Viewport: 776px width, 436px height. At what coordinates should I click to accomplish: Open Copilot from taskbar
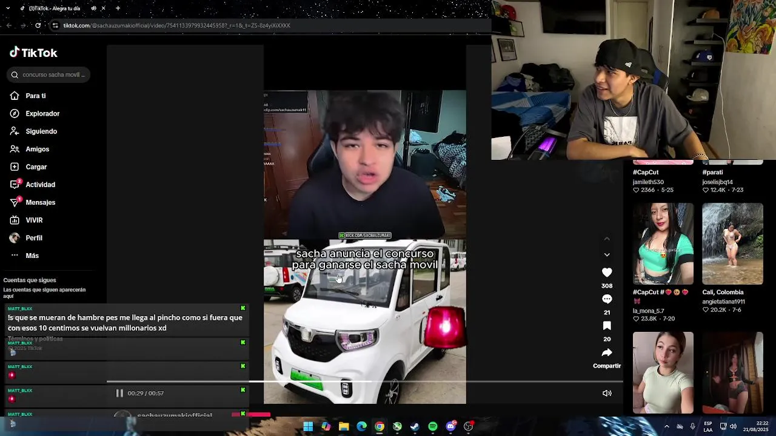[326, 426]
